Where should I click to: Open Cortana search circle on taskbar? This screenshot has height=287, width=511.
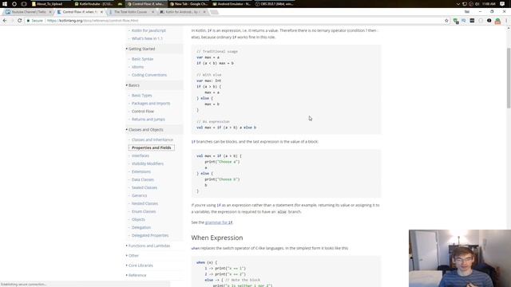coord(14,4)
